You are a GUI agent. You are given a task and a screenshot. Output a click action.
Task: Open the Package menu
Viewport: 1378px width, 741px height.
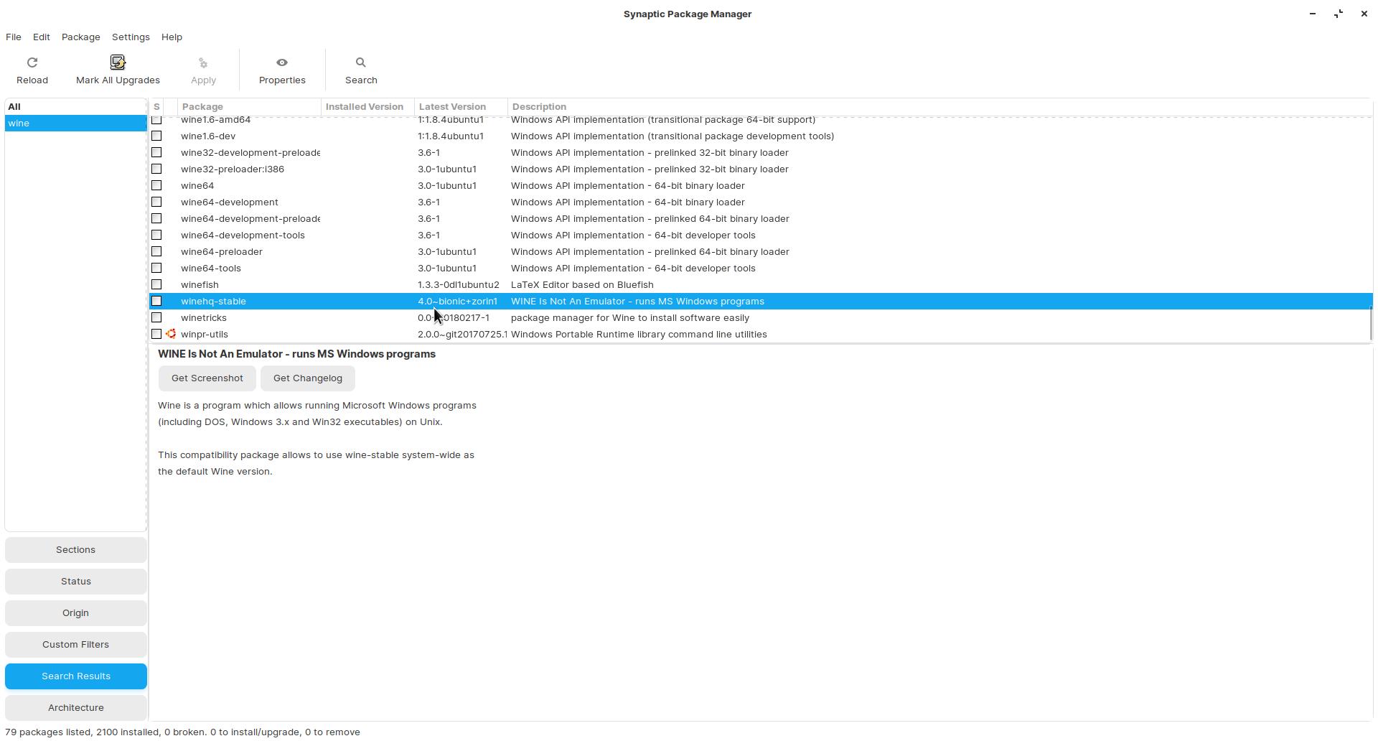point(80,37)
